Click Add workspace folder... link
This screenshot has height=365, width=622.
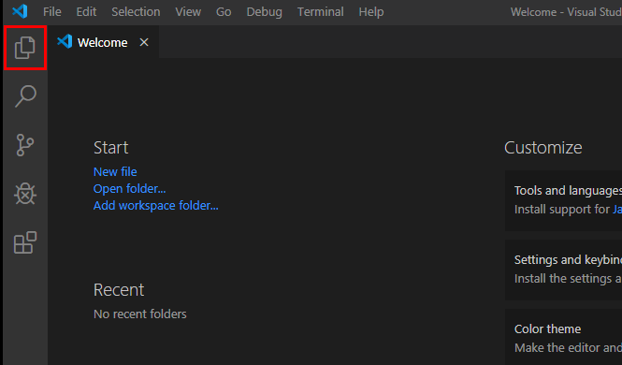coord(155,206)
